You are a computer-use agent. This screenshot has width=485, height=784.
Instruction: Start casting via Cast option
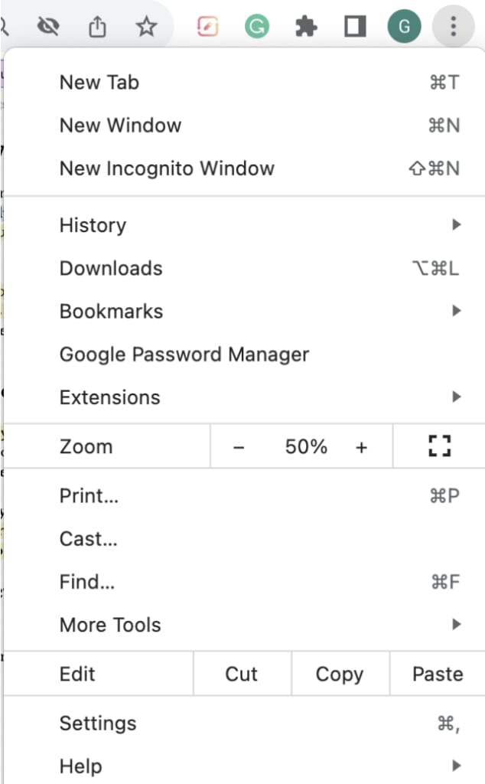click(88, 538)
